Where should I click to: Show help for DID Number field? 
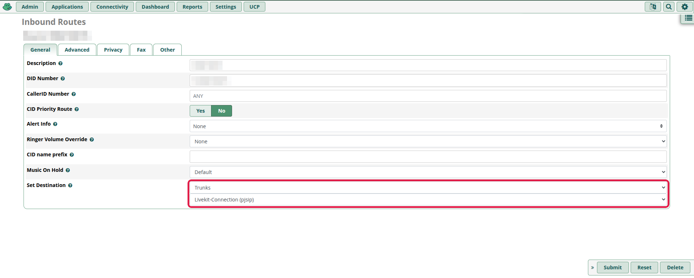[63, 79]
